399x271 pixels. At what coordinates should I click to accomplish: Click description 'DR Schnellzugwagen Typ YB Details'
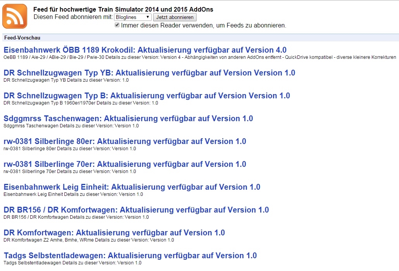click(66, 80)
